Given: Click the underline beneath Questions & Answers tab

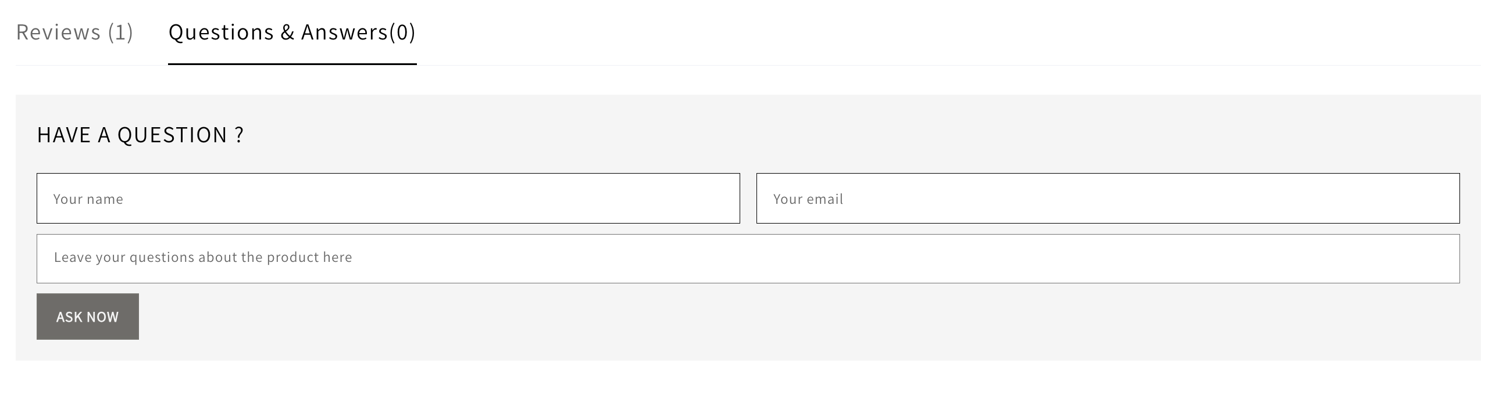Looking at the screenshot, I should 292,64.
